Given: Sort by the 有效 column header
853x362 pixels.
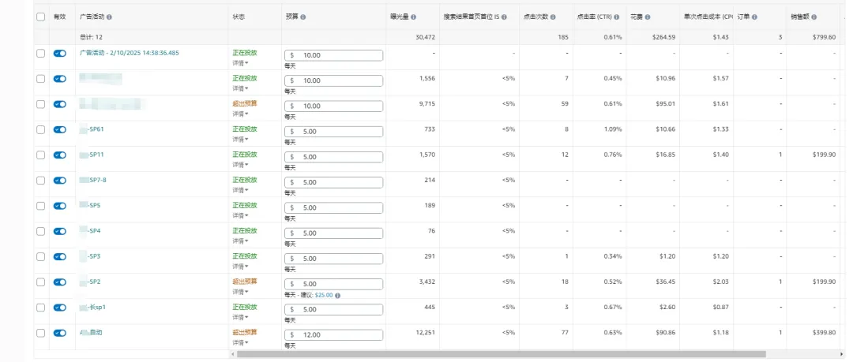Looking at the screenshot, I should click(x=59, y=17).
